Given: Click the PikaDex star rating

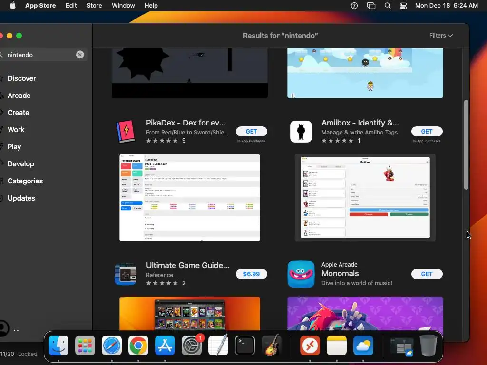Looking at the screenshot, I should [x=162, y=141].
